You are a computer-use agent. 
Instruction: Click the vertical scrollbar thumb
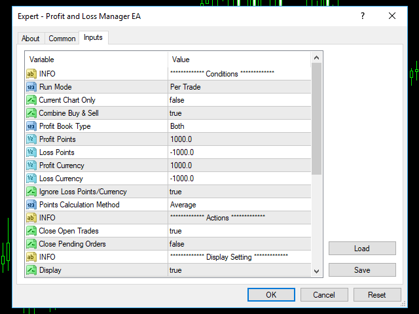click(x=317, y=119)
